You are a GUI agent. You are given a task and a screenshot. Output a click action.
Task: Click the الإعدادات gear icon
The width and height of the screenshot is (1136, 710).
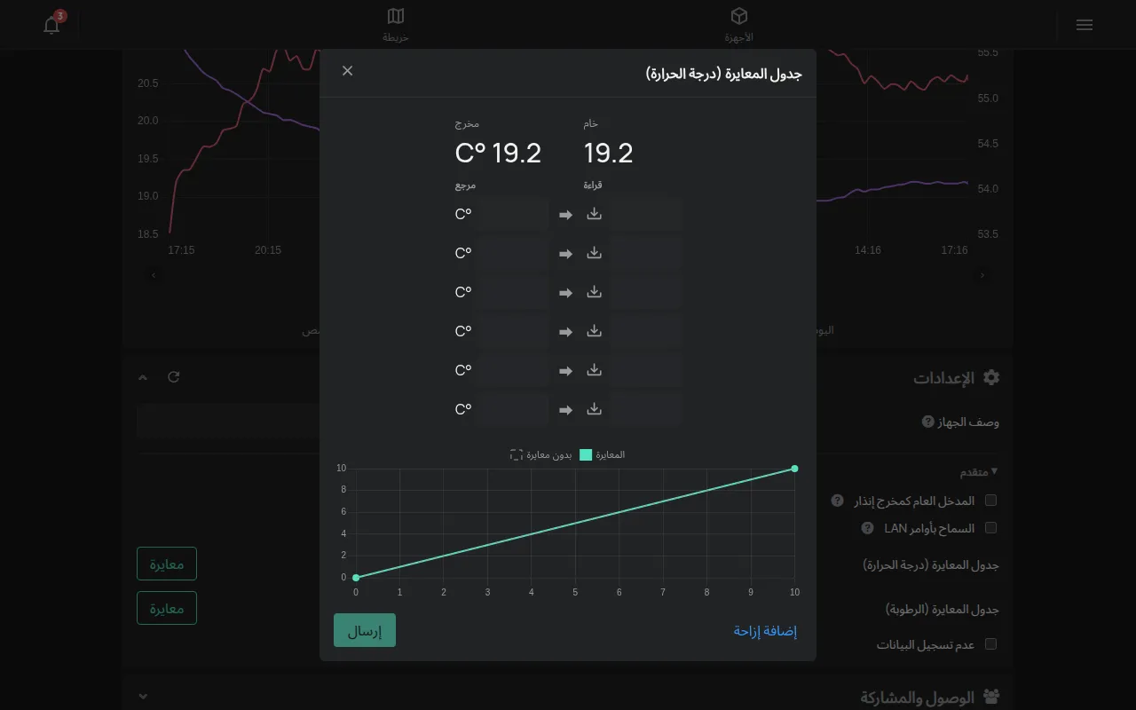coord(991,377)
